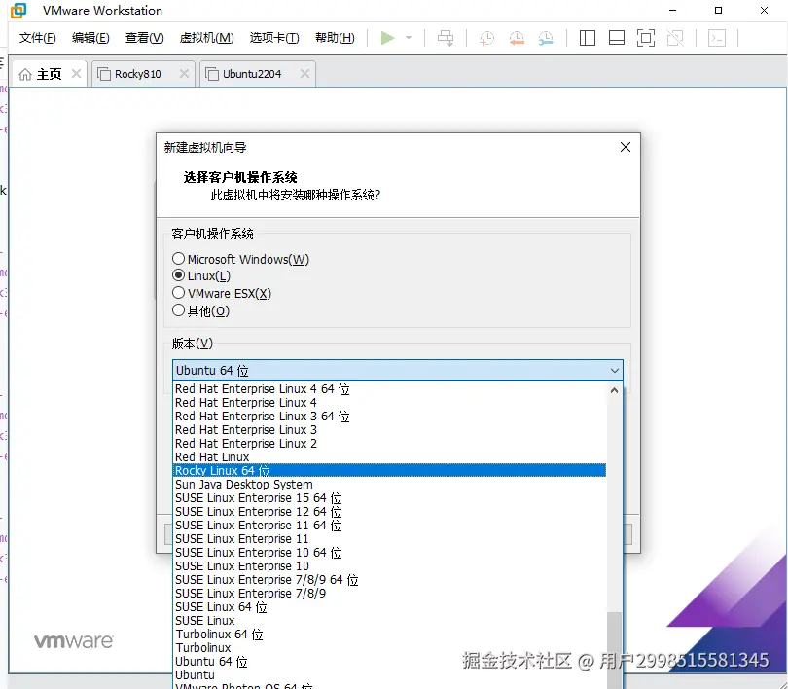Click the send Ctrl+Alt+Del toolbar icon
Image resolution: width=788 pixels, height=689 pixels.
tap(446, 38)
